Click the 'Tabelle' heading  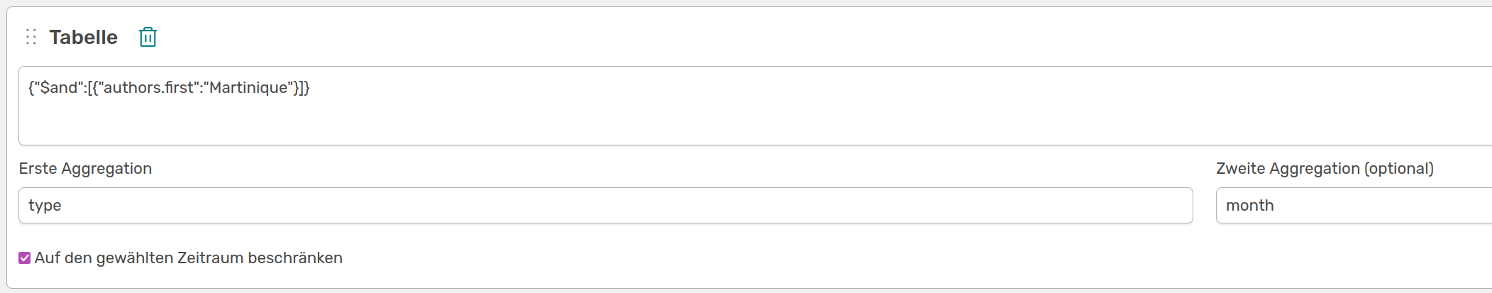pos(84,37)
